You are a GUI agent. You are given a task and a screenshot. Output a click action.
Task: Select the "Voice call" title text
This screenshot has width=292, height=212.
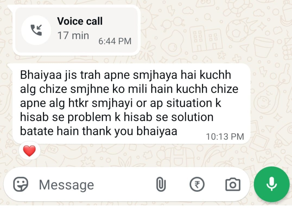tap(80, 21)
